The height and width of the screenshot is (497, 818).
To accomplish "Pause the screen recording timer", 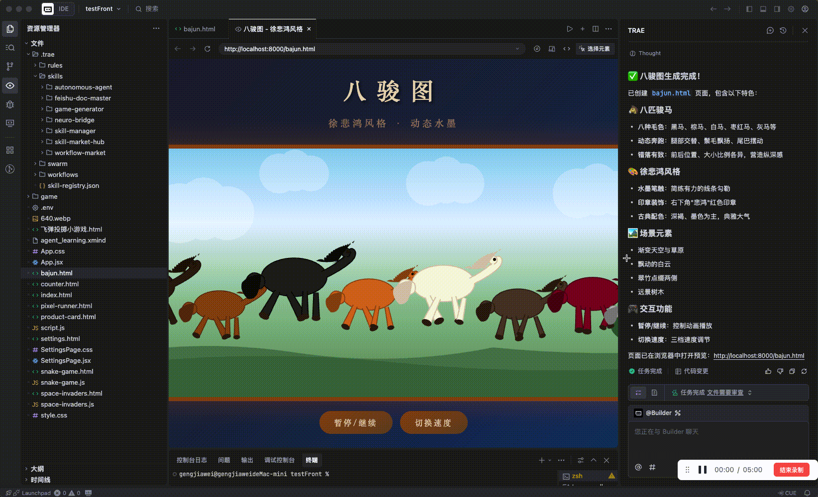I will tap(703, 470).
